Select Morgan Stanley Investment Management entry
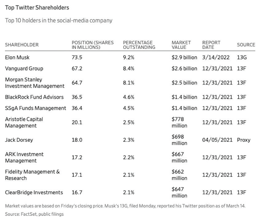Screen dimensions: 261x221 coord(35,83)
